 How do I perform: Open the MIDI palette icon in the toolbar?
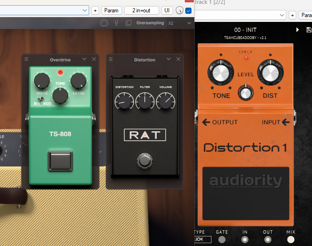pos(104,23)
